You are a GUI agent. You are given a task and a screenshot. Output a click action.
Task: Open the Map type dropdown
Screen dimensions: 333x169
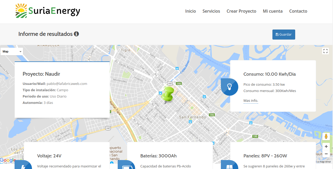[12, 52]
